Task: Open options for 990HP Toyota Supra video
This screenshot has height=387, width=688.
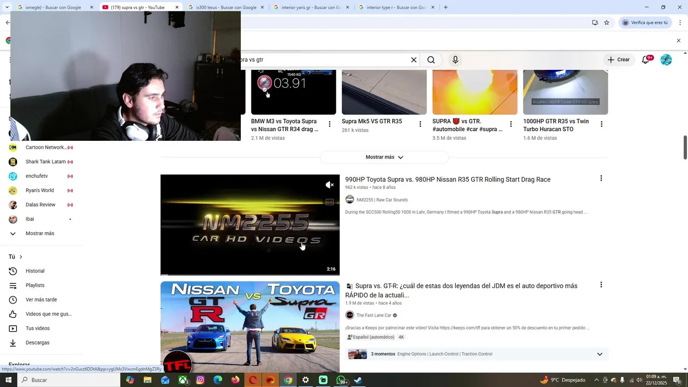Action: click(x=601, y=178)
